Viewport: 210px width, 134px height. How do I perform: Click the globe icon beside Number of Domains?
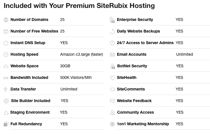pos(6,20)
